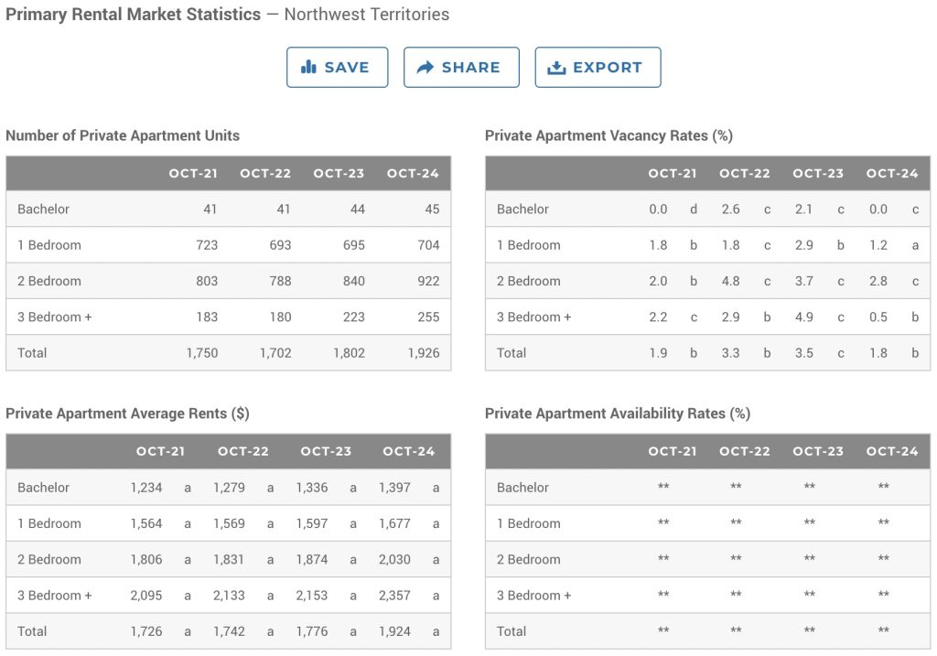Click OCT-24 header in Apartment Units table

pyautogui.click(x=413, y=173)
